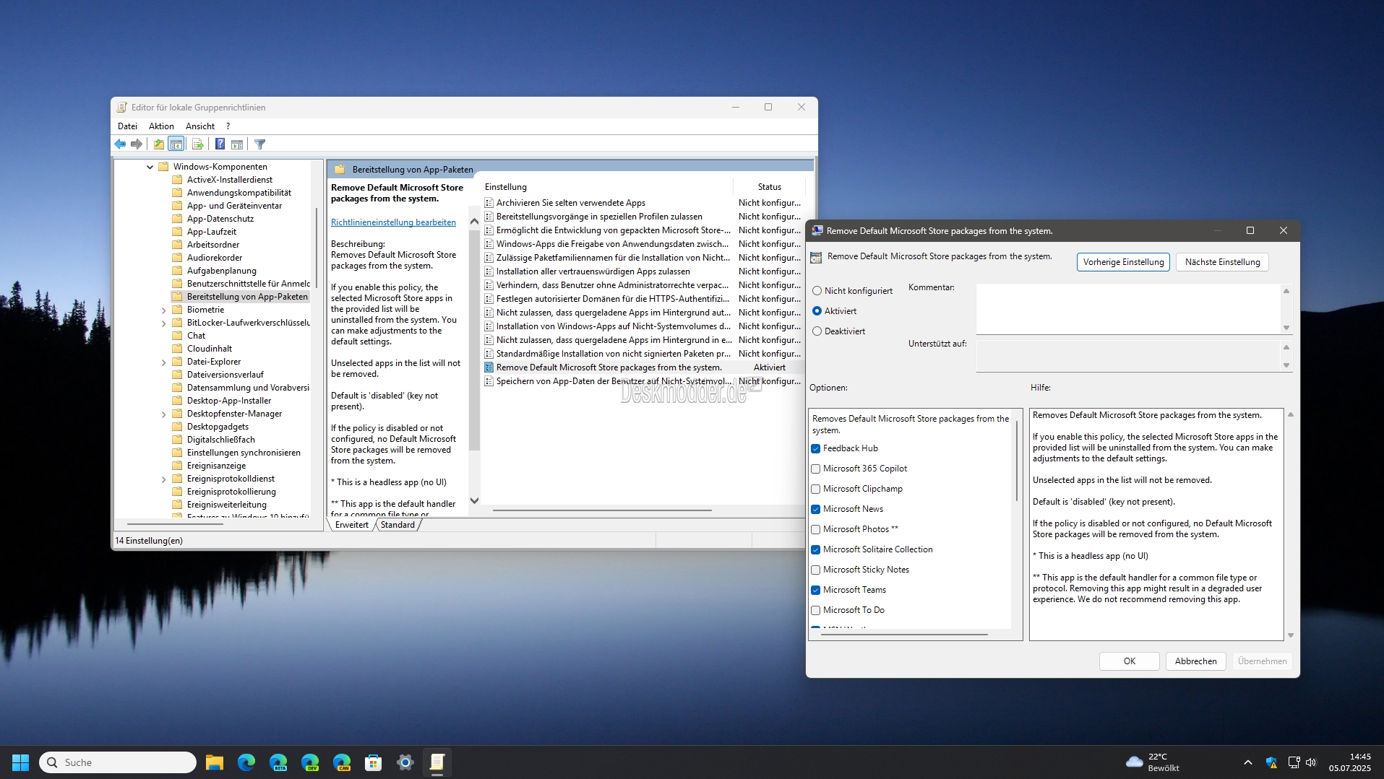The image size is (1384, 779).
Task: Click the Optionen list vertical scrollbar
Action: (1017, 461)
